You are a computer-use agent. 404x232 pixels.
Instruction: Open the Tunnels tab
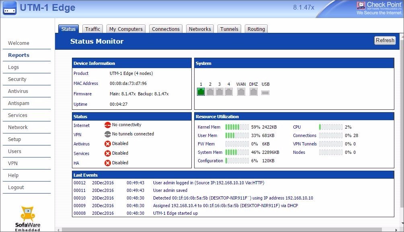click(229, 29)
